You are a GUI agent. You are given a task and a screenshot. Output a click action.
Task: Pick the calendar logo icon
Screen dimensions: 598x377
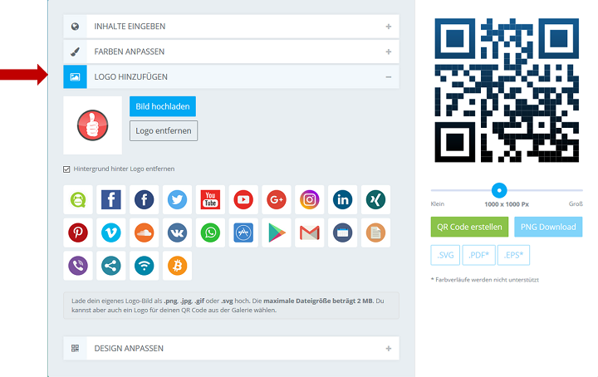click(x=342, y=233)
